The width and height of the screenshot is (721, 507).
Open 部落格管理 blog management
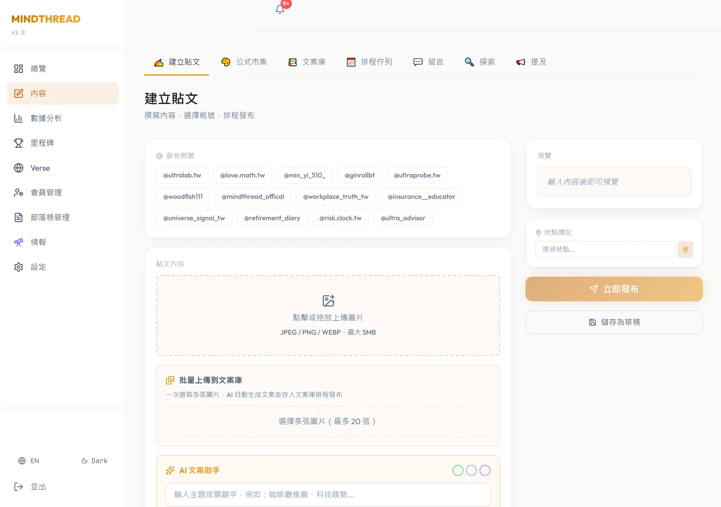coord(63,217)
